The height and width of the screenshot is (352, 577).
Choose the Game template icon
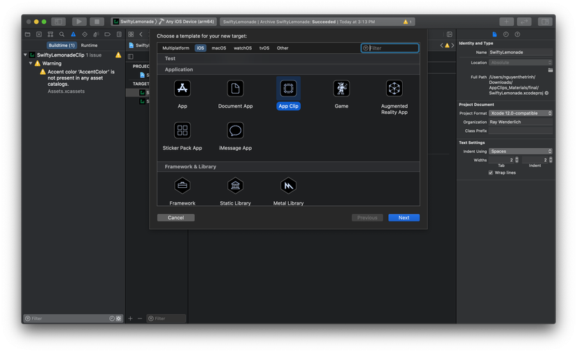coord(341,89)
